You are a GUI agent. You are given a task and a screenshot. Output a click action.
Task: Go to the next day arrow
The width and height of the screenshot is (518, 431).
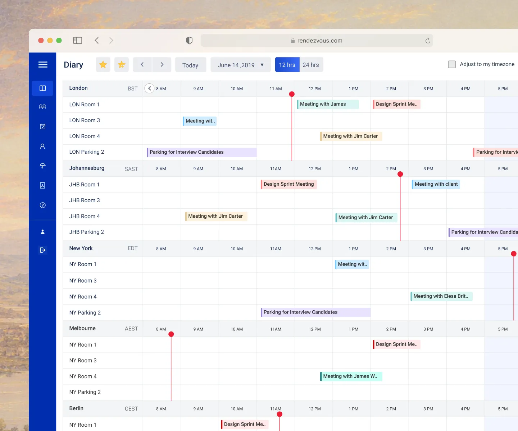162,65
